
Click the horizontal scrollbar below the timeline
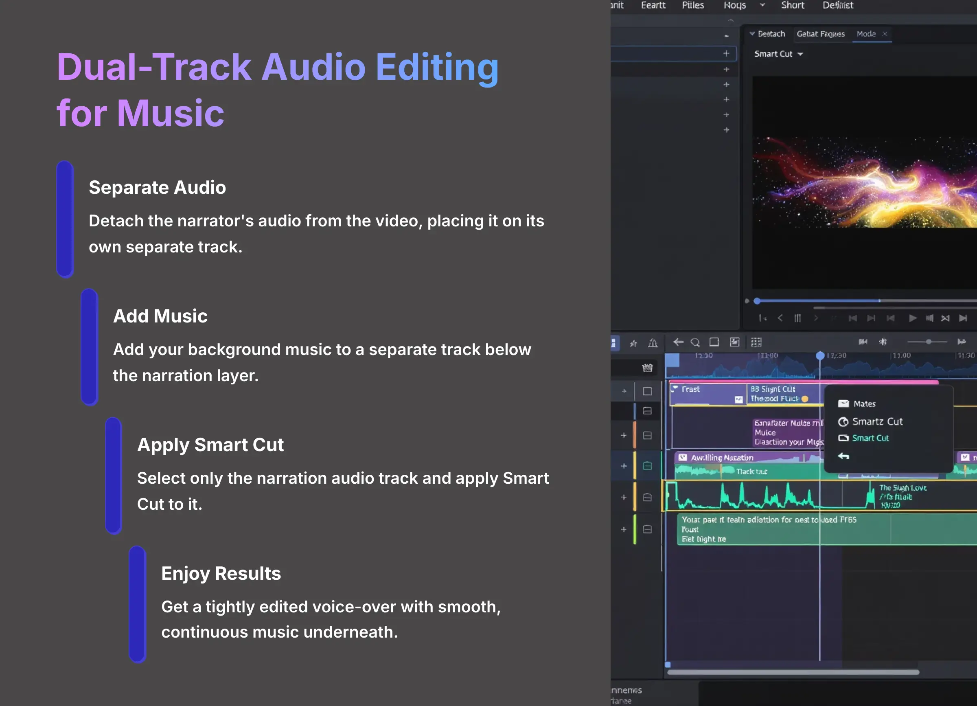[x=793, y=672]
